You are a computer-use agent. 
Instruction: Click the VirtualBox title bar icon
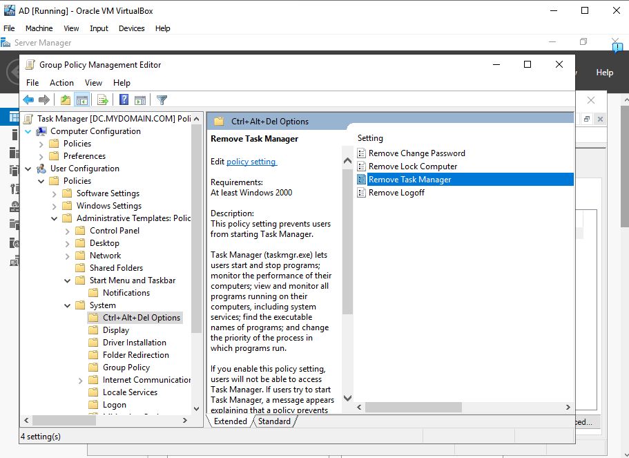(9, 10)
